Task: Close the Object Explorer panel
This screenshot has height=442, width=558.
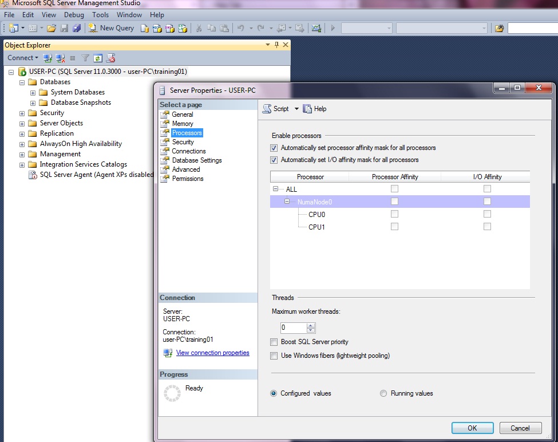Action: pyautogui.click(x=286, y=45)
